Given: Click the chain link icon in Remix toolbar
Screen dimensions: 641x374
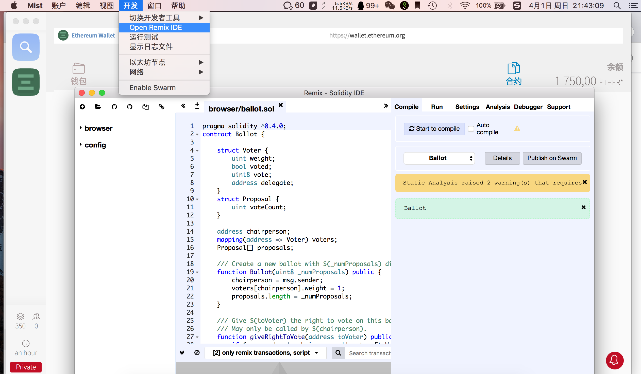Looking at the screenshot, I should tap(162, 107).
